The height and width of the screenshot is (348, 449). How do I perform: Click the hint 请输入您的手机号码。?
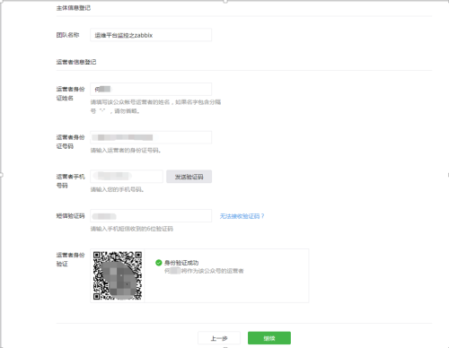[118, 189]
